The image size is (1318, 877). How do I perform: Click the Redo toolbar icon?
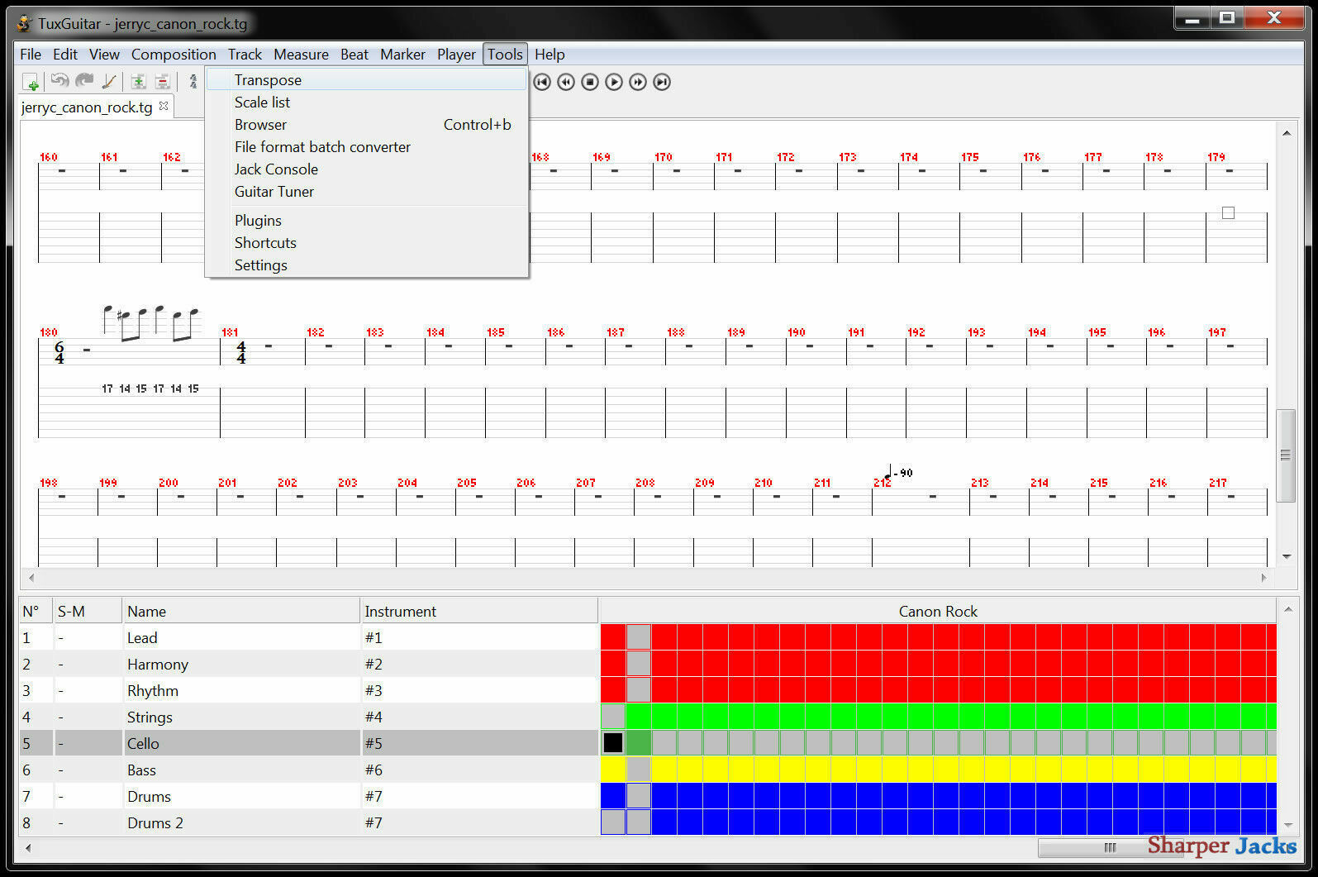click(x=84, y=81)
